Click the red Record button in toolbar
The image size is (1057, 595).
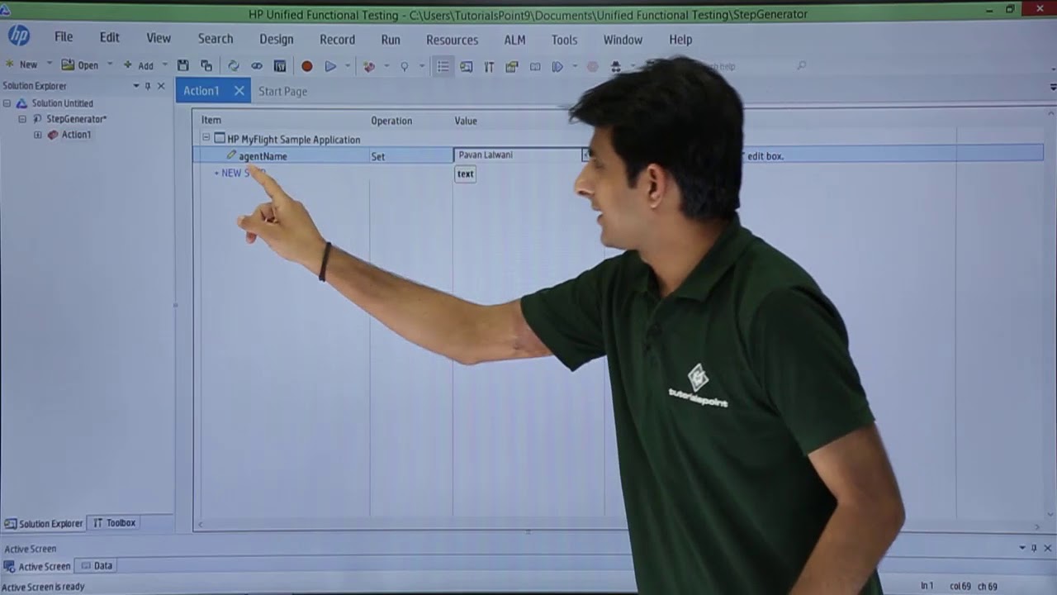[x=307, y=66]
